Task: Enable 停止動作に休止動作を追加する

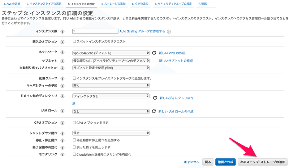Action: 74,140
